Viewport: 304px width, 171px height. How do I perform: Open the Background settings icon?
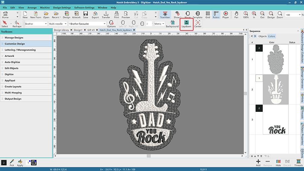pos(172,23)
